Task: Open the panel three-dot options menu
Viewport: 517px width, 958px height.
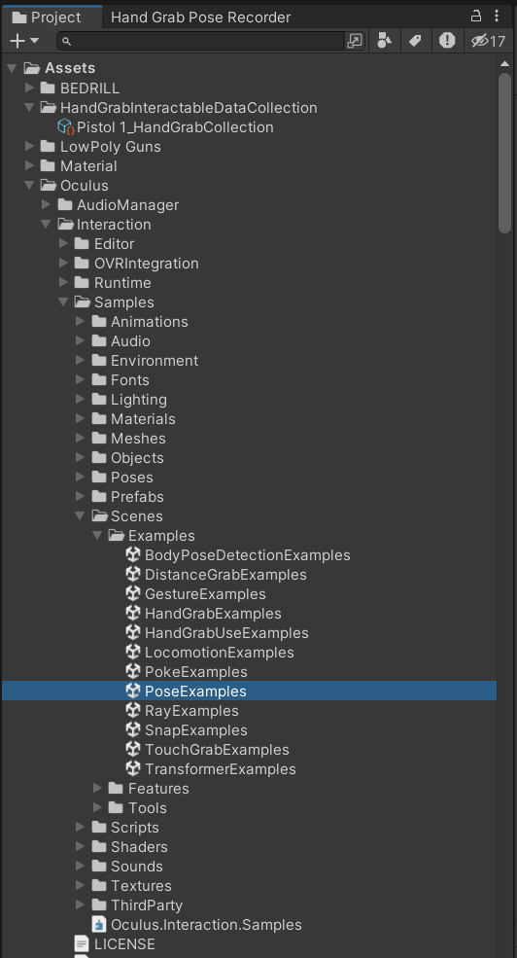Action: click(497, 17)
